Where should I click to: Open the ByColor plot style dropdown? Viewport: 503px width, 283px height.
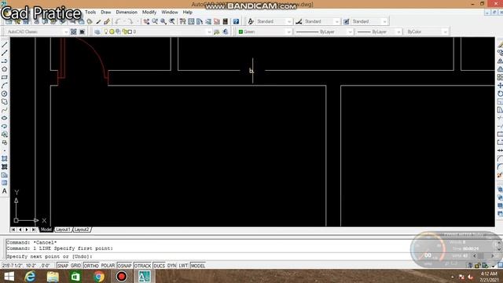point(445,31)
